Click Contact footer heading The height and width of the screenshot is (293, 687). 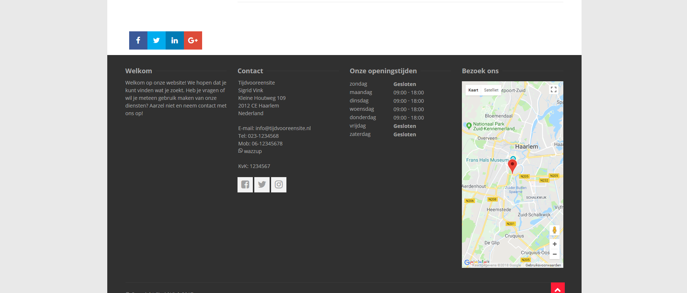tap(250, 71)
